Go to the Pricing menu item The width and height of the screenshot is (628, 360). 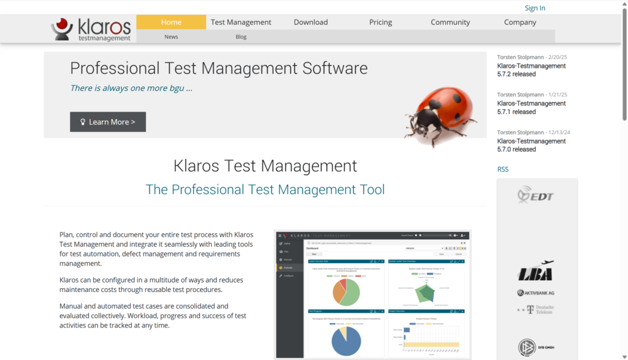(x=380, y=22)
